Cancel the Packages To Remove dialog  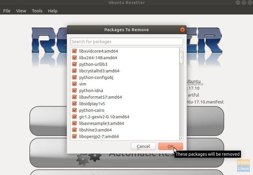[x=143, y=146]
